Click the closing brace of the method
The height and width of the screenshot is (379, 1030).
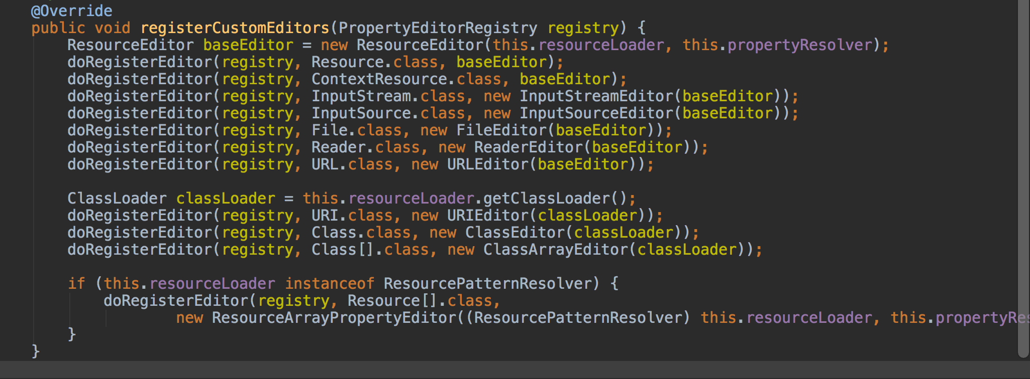(36, 351)
